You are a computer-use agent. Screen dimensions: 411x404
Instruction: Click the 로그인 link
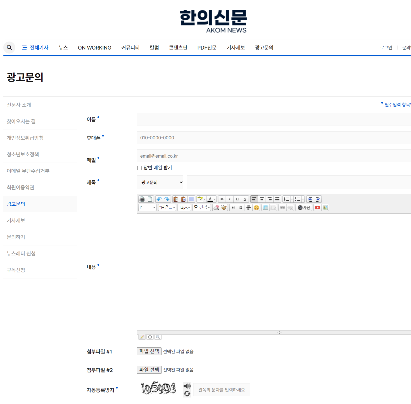(386, 48)
